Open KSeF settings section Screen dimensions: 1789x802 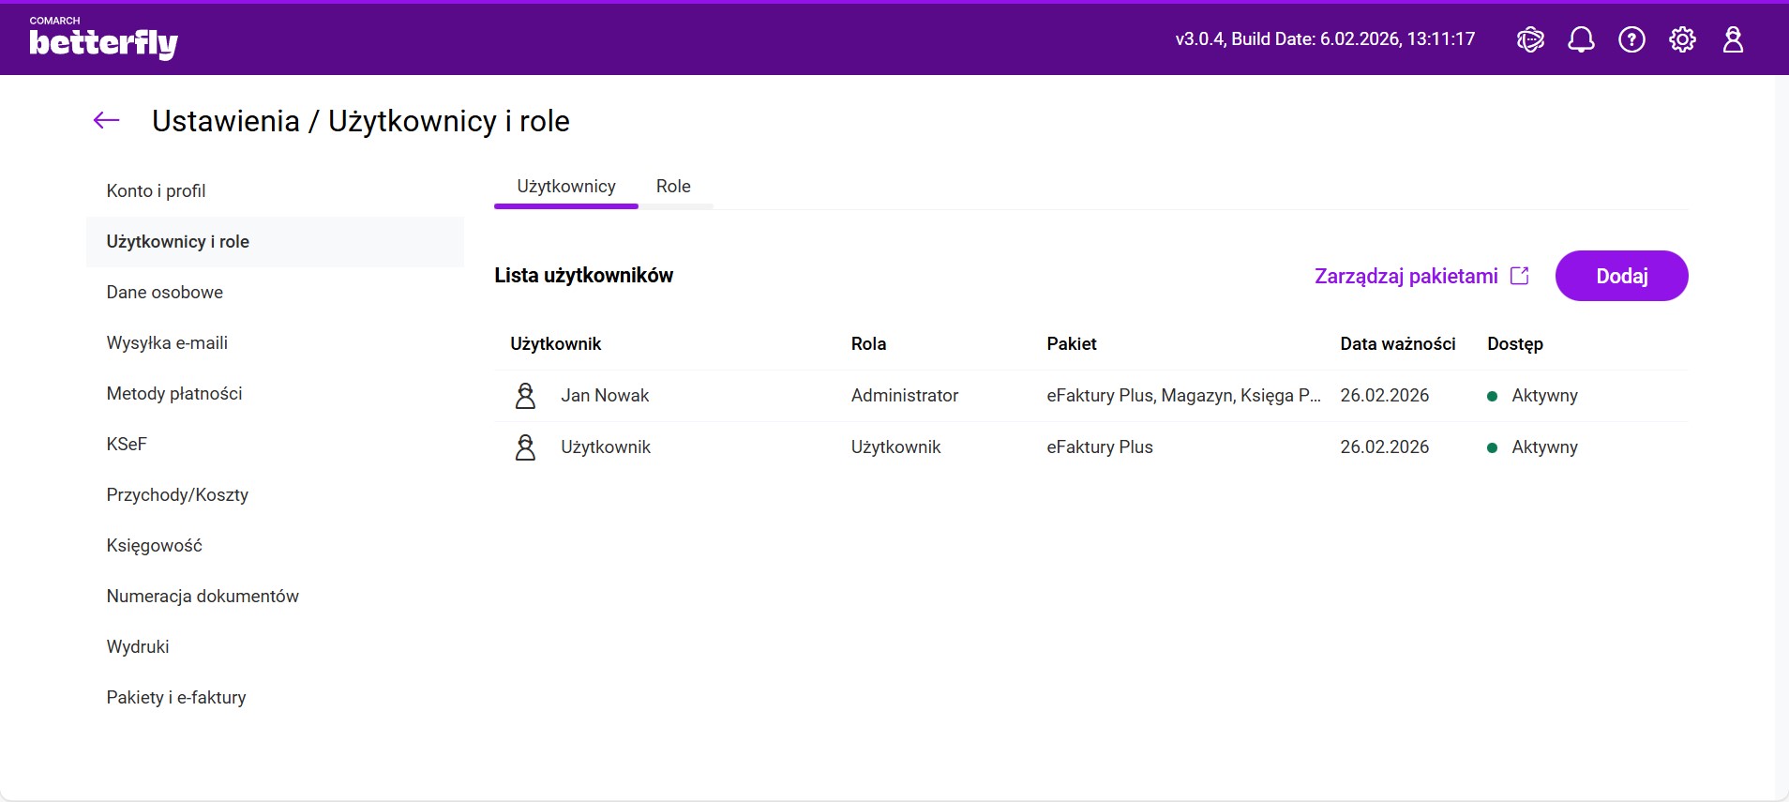tap(127, 445)
